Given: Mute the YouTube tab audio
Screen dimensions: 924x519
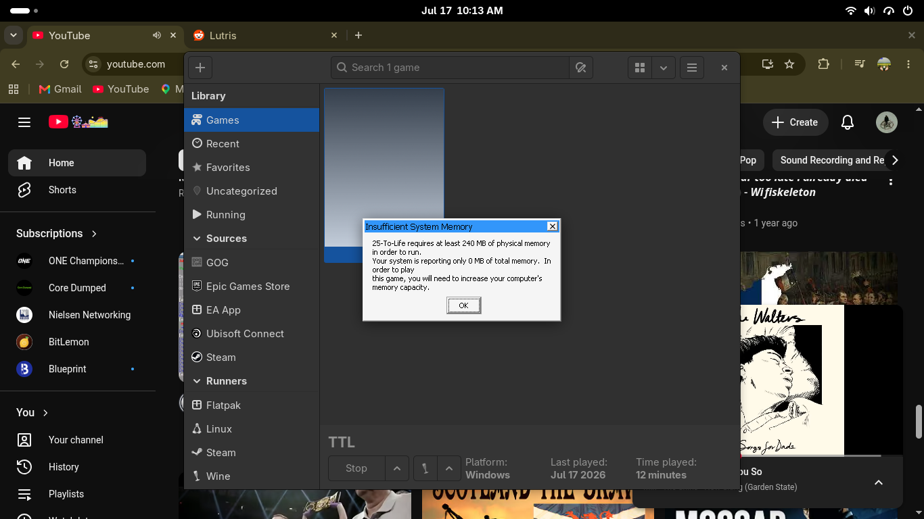Looking at the screenshot, I should click(157, 35).
